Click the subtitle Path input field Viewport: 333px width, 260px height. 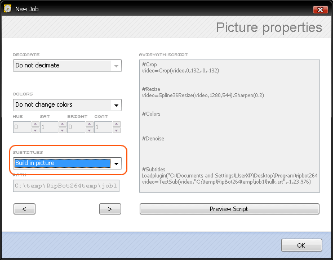click(x=66, y=186)
